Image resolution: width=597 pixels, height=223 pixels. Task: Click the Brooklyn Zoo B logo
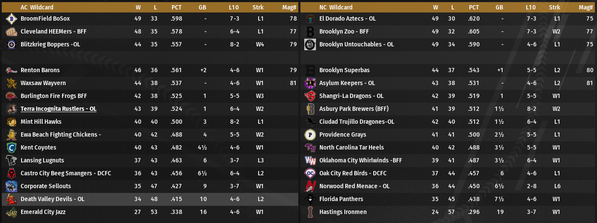(310, 32)
